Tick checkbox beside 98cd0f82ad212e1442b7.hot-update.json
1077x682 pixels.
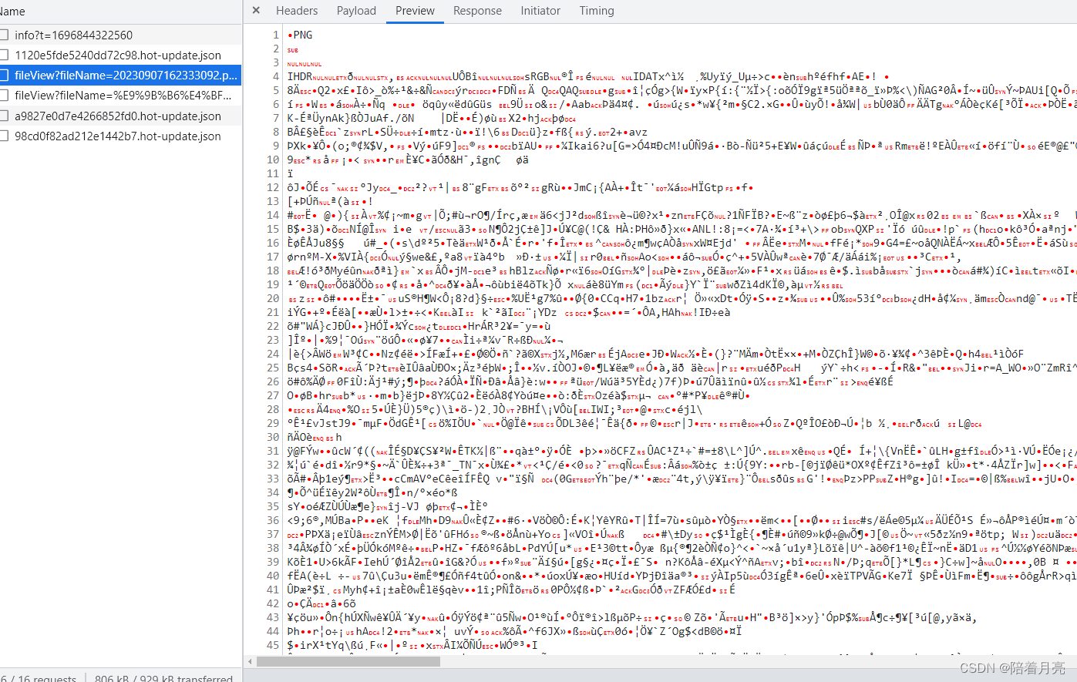pos(4,136)
